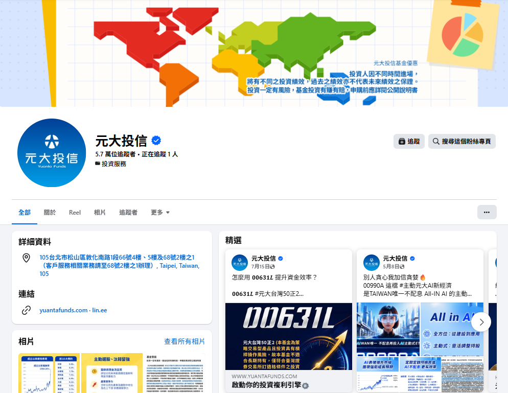
Task: Click the 追蹤 follow button
Action: click(x=409, y=141)
